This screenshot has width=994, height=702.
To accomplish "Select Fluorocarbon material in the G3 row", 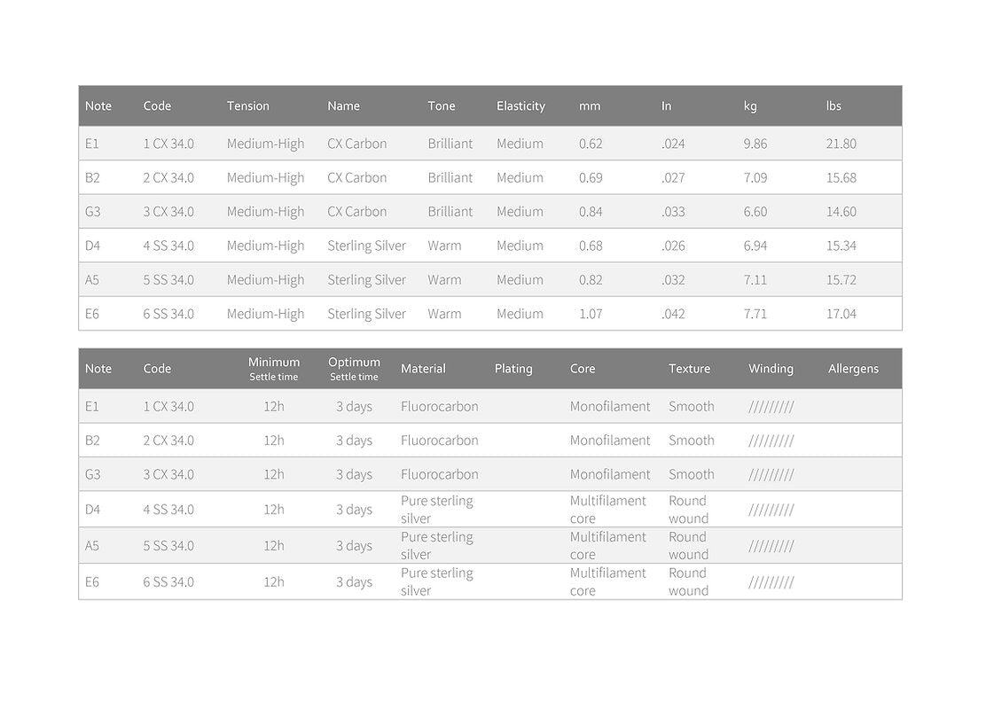I will click(x=439, y=474).
